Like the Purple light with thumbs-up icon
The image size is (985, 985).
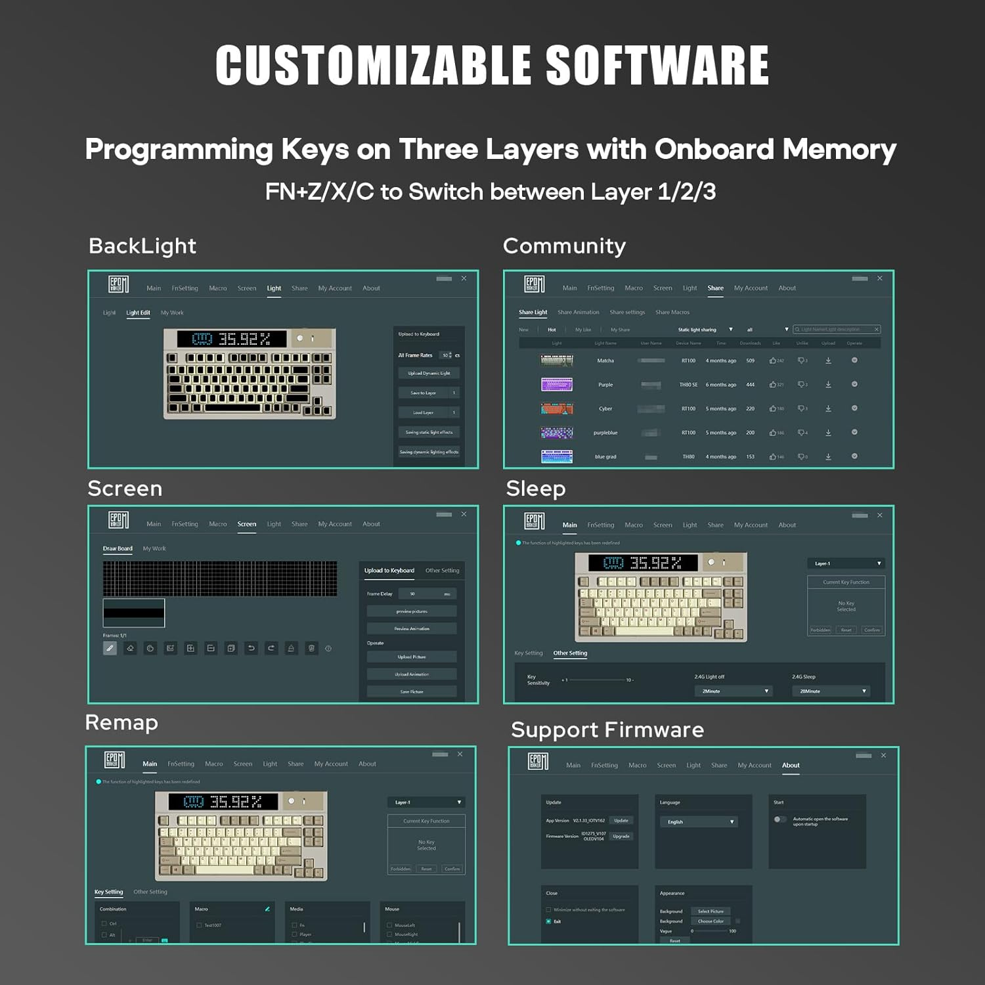point(773,385)
